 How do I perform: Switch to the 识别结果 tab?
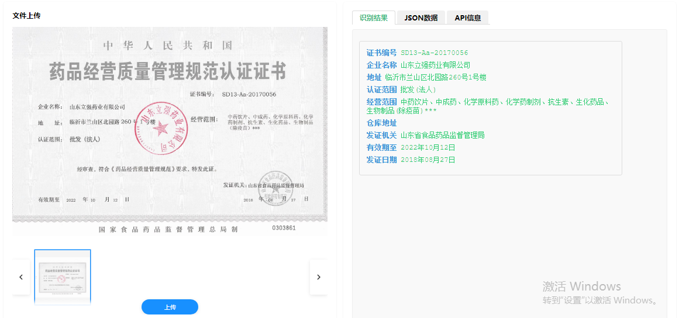click(374, 18)
